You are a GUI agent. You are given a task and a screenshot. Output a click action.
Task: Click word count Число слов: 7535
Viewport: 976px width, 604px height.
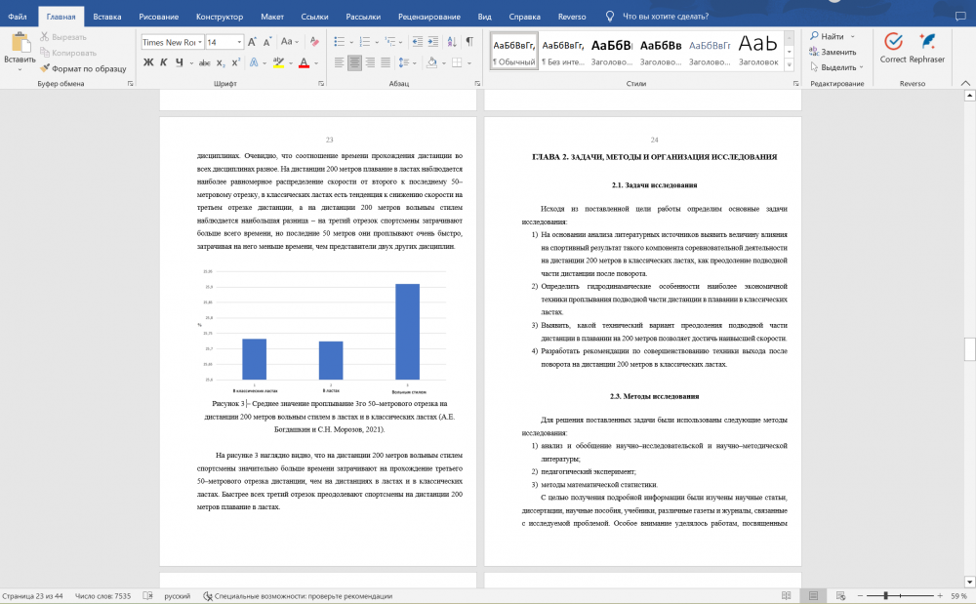[x=102, y=596]
